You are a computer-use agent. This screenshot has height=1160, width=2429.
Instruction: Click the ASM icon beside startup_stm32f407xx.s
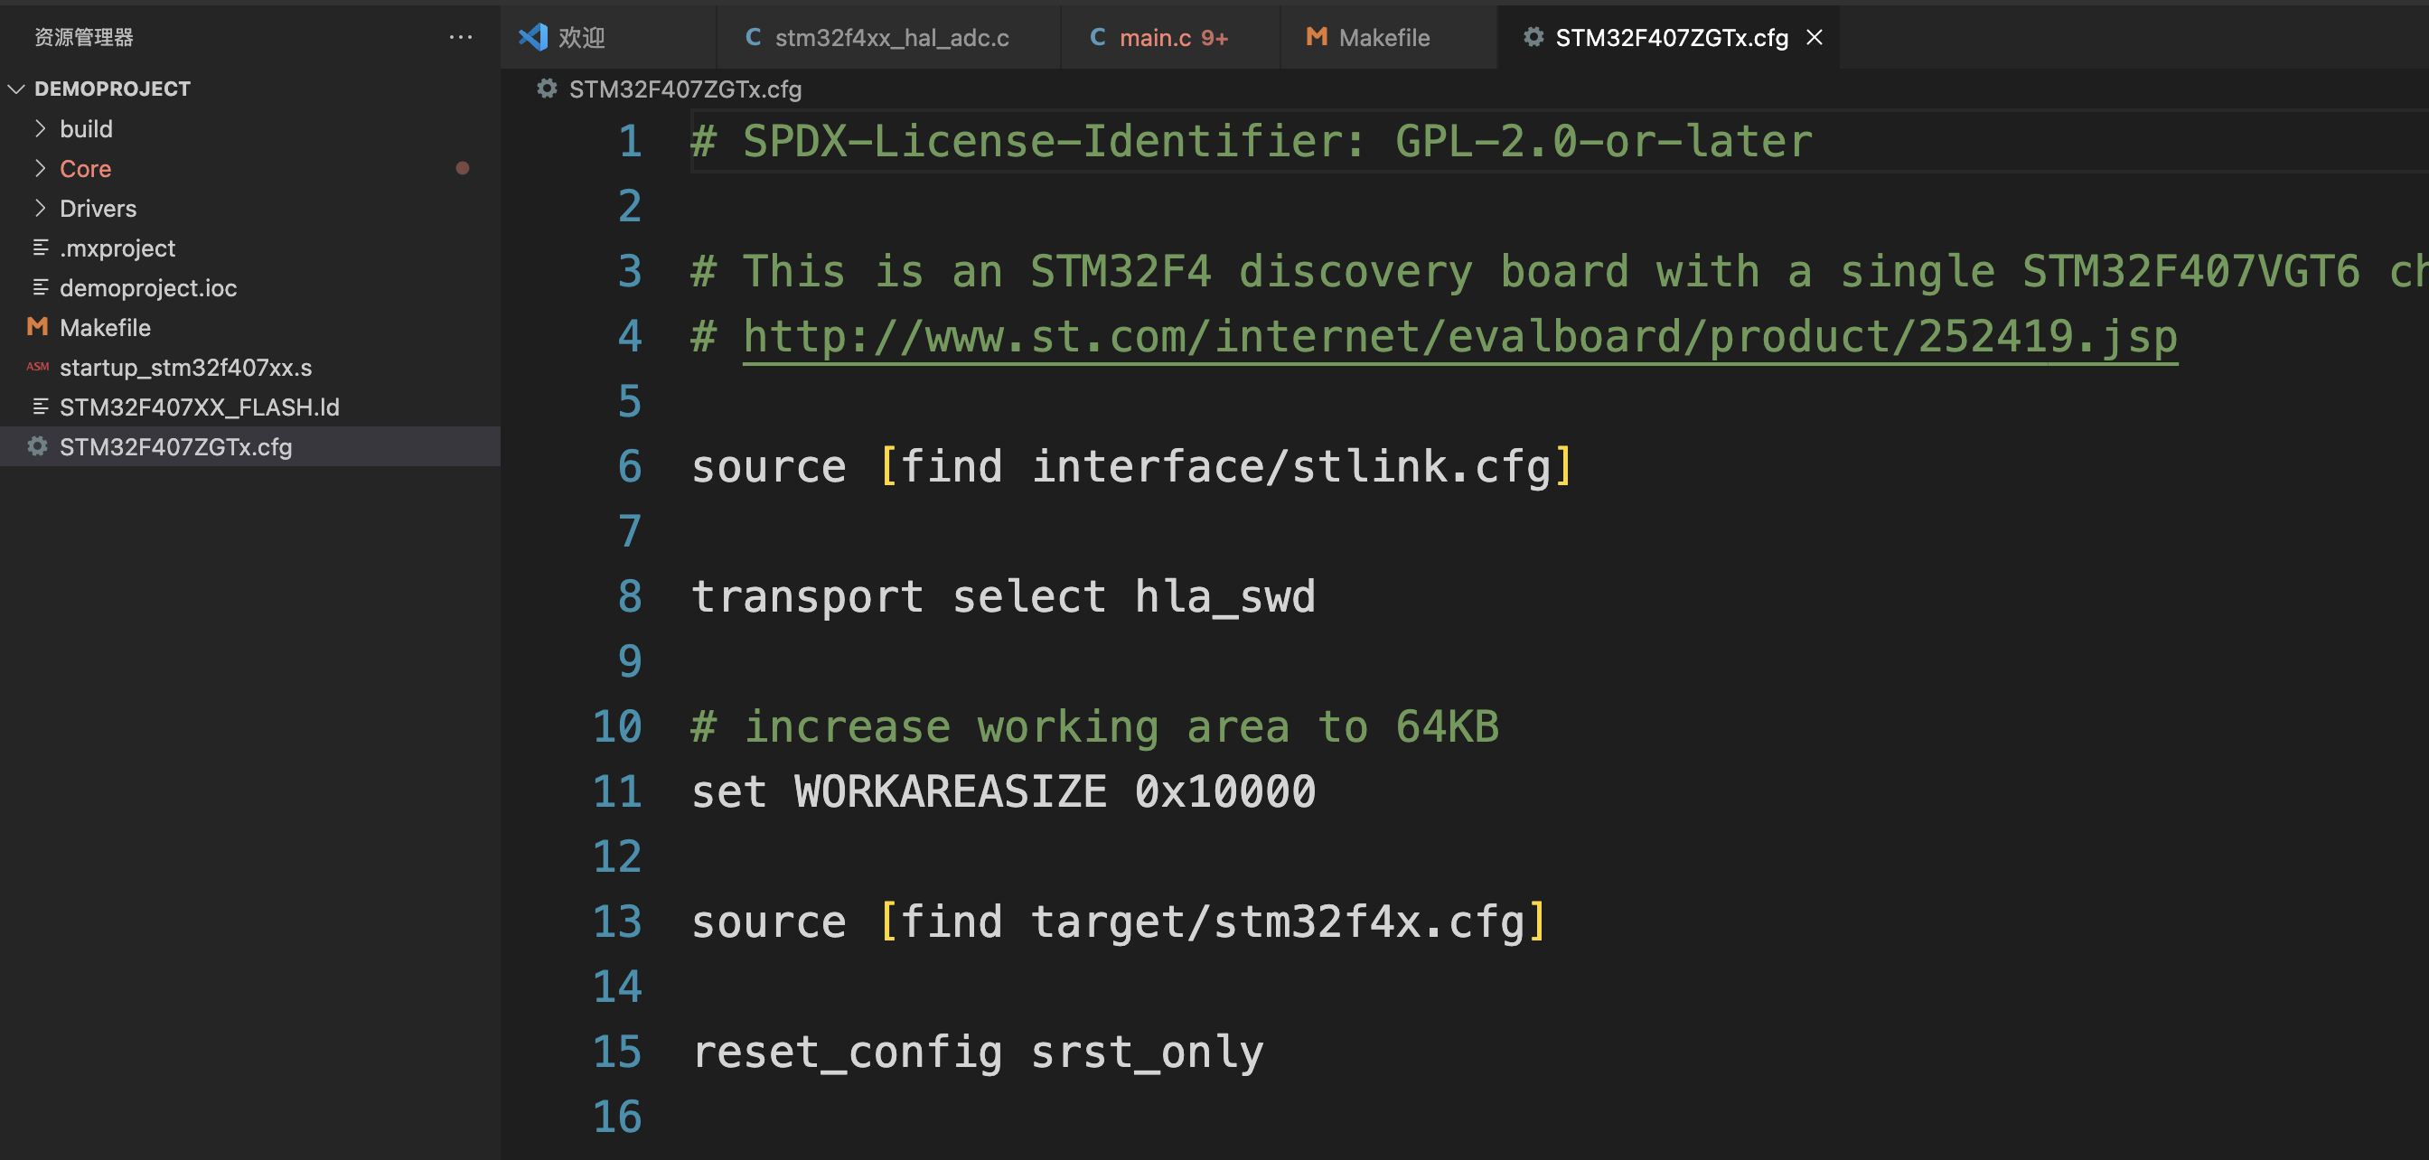pyautogui.click(x=38, y=367)
